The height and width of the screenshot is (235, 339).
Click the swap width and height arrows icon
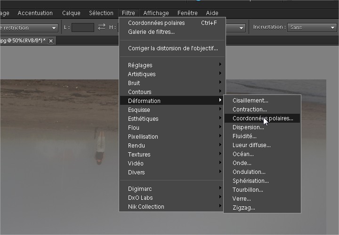(x=102, y=27)
